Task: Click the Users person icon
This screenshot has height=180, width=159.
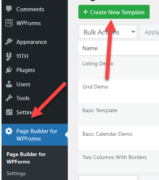Action: tap(9, 84)
